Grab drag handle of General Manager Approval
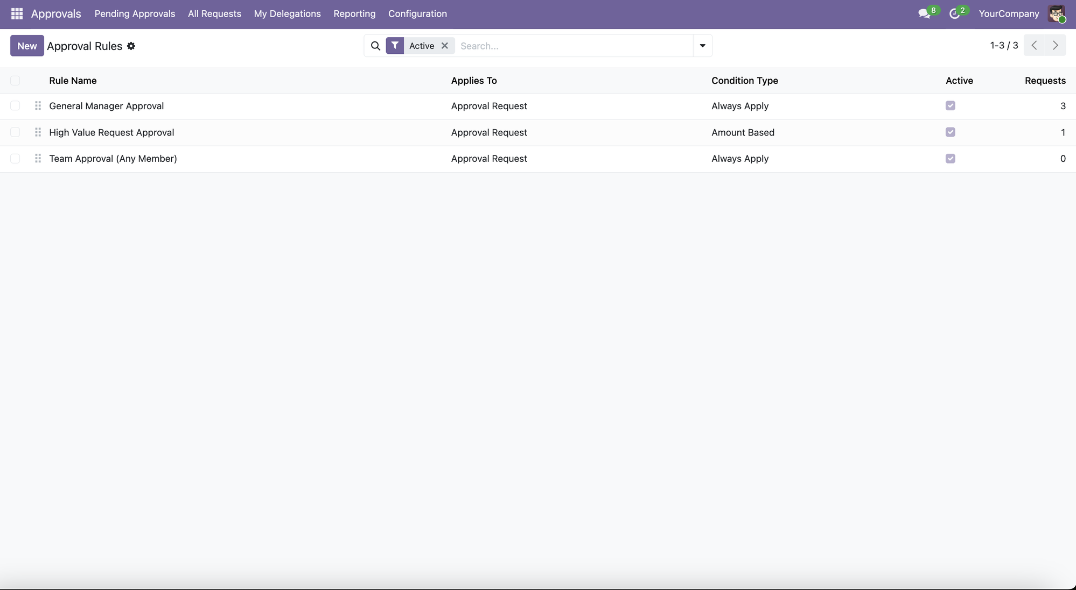This screenshot has height=590, width=1076. pyautogui.click(x=38, y=106)
